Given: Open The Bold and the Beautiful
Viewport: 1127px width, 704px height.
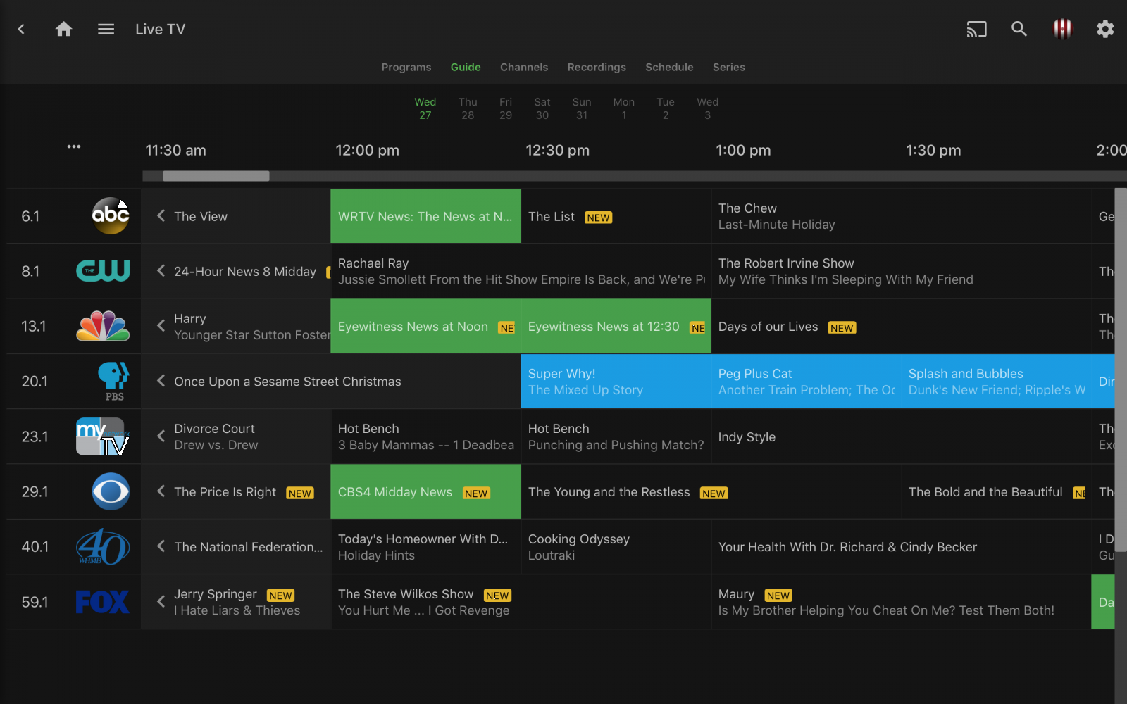Looking at the screenshot, I should click(996, 491).
